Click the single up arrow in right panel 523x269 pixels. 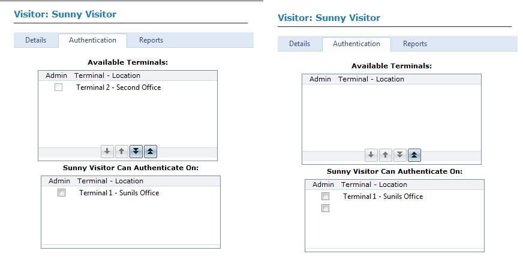coord(385,155)
